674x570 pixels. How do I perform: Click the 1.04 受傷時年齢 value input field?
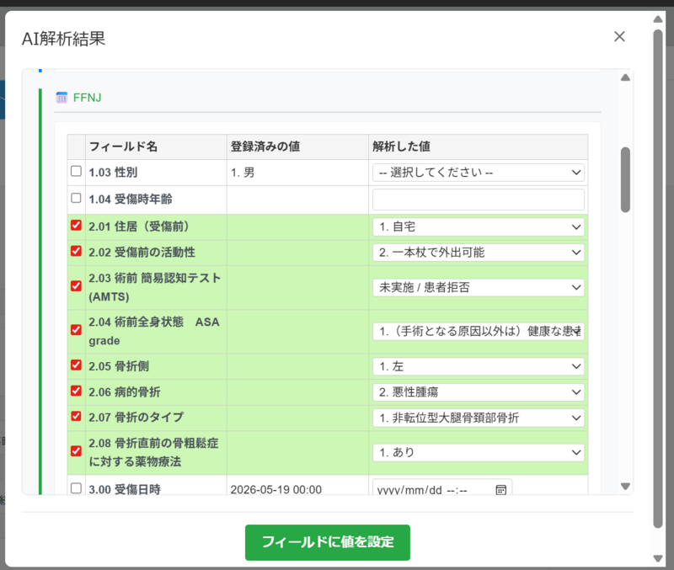479,200
